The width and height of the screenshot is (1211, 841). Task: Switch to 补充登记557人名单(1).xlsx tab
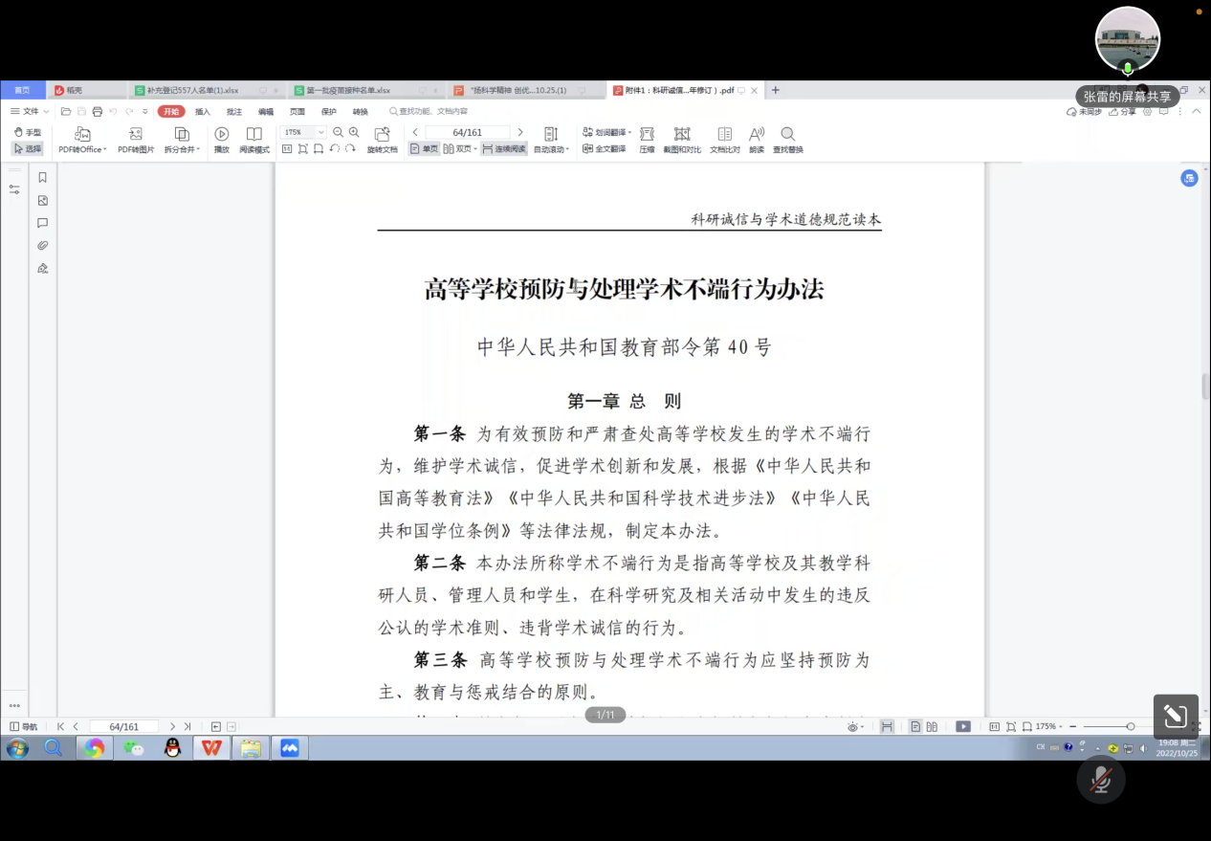click(191, 90)
